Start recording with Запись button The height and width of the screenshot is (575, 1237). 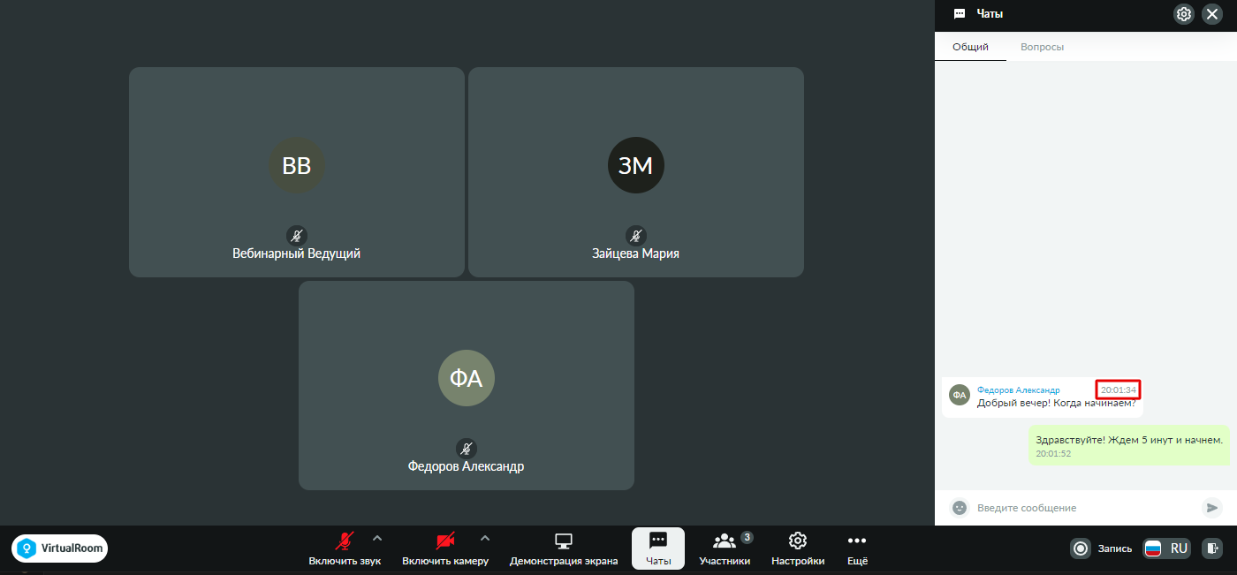1101,549
